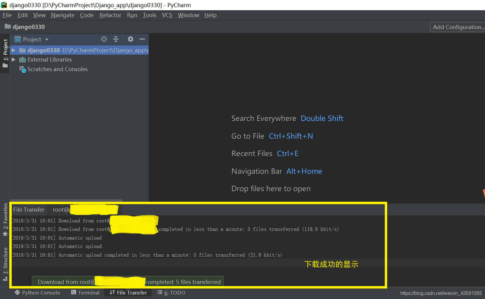Open the Python Console tool window
The width and height of the screenshot is (485, 299).
(x=38, y=292)
